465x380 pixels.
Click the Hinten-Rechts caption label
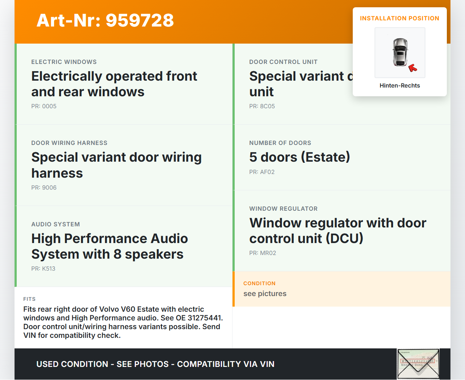400,86
